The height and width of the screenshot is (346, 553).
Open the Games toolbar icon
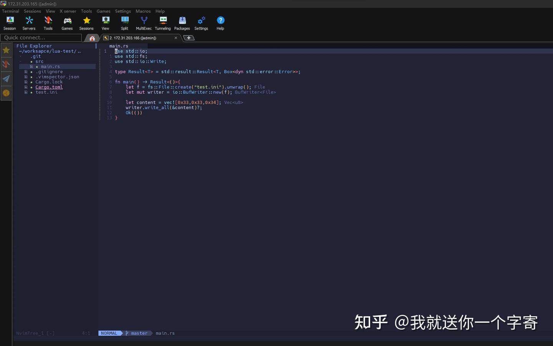tap(67, 23)
